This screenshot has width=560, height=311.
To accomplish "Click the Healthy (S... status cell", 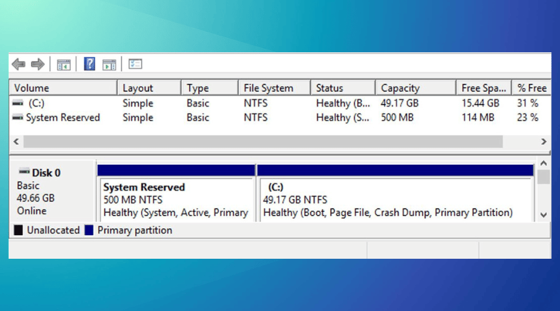I will coord(343,118).
